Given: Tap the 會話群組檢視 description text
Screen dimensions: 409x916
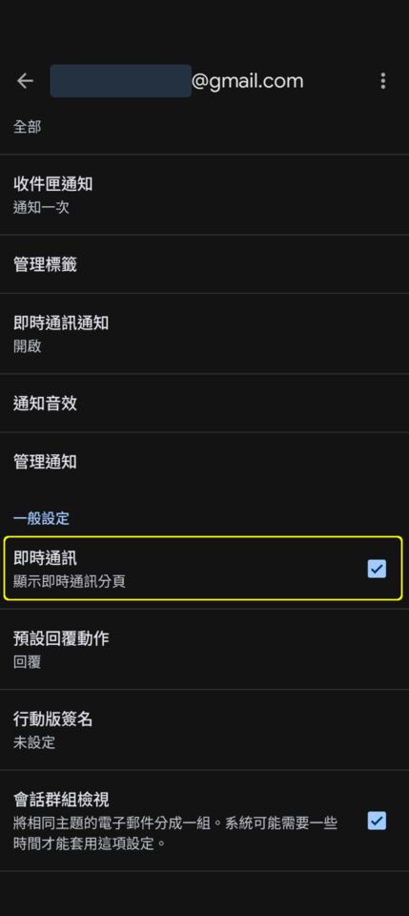Looking at the screenshot, I should (x=175, y=834).
